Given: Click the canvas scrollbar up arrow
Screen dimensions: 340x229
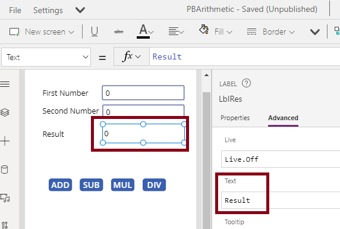Looking at the screenshot, I should 206,76.
